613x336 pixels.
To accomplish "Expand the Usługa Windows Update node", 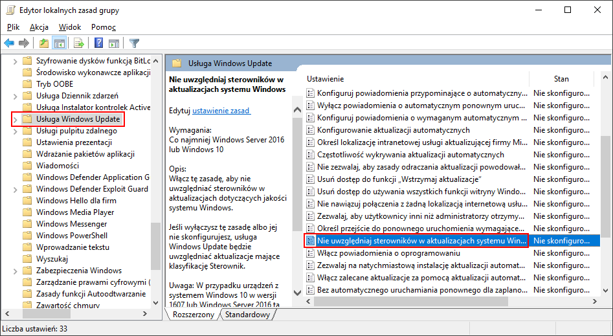I will click(x=16, y=119).
